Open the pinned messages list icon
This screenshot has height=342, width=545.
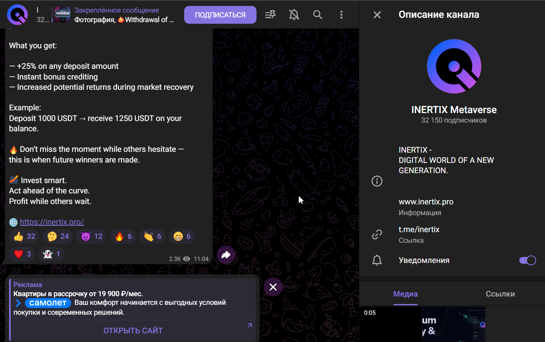click(270, 15)
